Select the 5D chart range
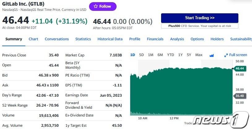Screen dimensions: 252x132 [x=141, y=55]
